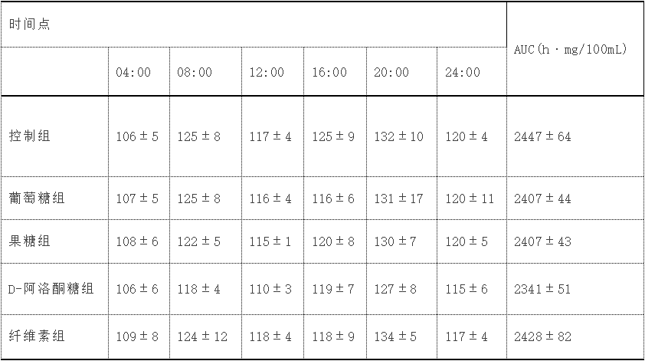The image size is (645, 361).
Task: Select the AUC value 2428 ± 82
Action: tap(542, 336)
